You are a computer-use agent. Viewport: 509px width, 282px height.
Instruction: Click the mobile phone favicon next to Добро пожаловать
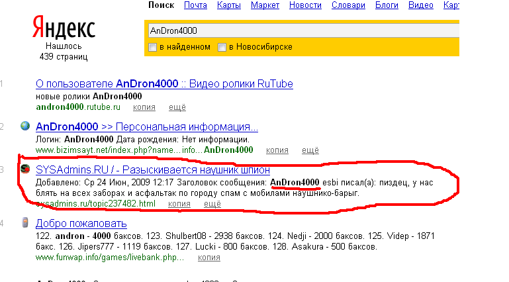(25, 222)
